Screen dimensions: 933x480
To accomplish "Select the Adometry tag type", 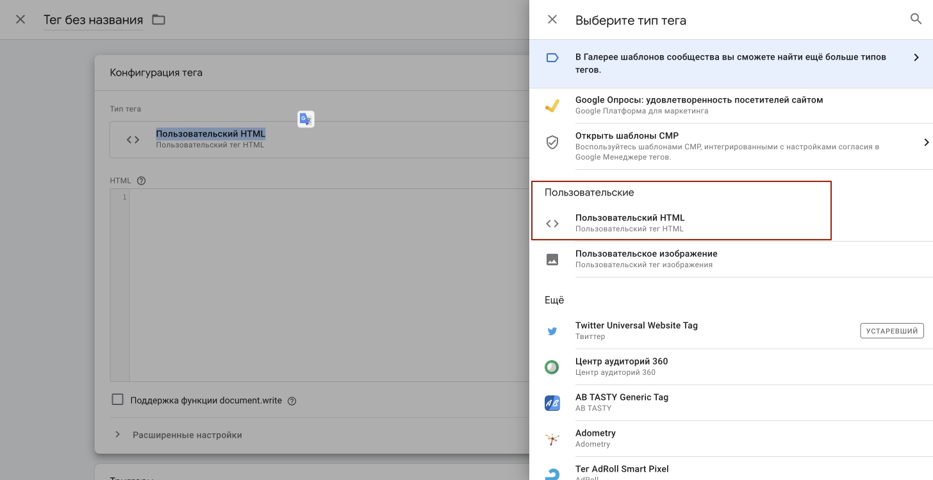I will click(x=595, y=438).
